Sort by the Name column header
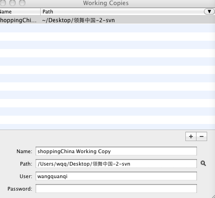 20,12
